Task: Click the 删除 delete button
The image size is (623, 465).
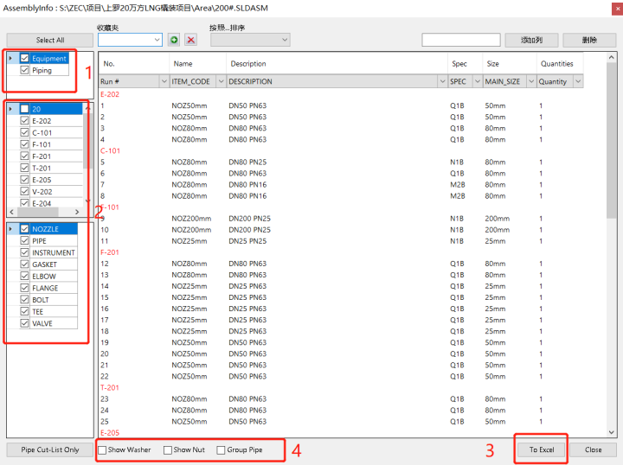Action: click(589, 40)
